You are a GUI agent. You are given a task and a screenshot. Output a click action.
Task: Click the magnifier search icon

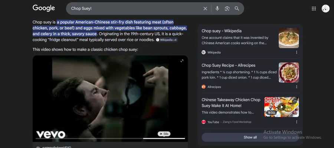click(x=237, y=8)
